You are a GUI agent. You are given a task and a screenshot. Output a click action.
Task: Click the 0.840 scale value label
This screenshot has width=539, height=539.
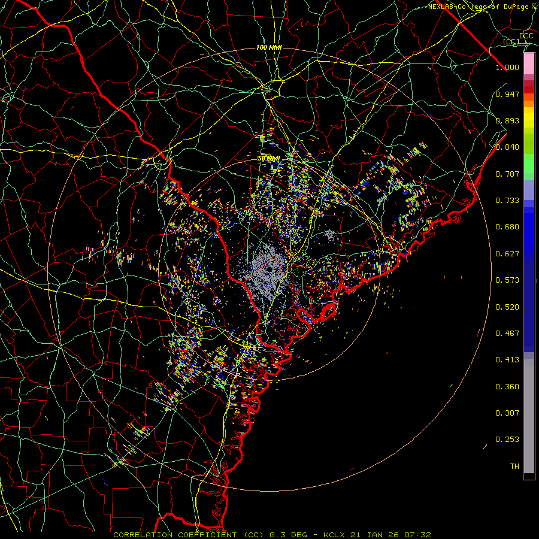[x=507, y=147]
